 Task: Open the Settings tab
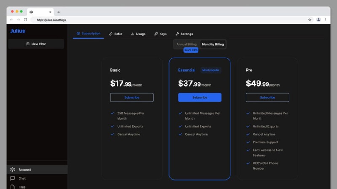(x=184, y=34)
